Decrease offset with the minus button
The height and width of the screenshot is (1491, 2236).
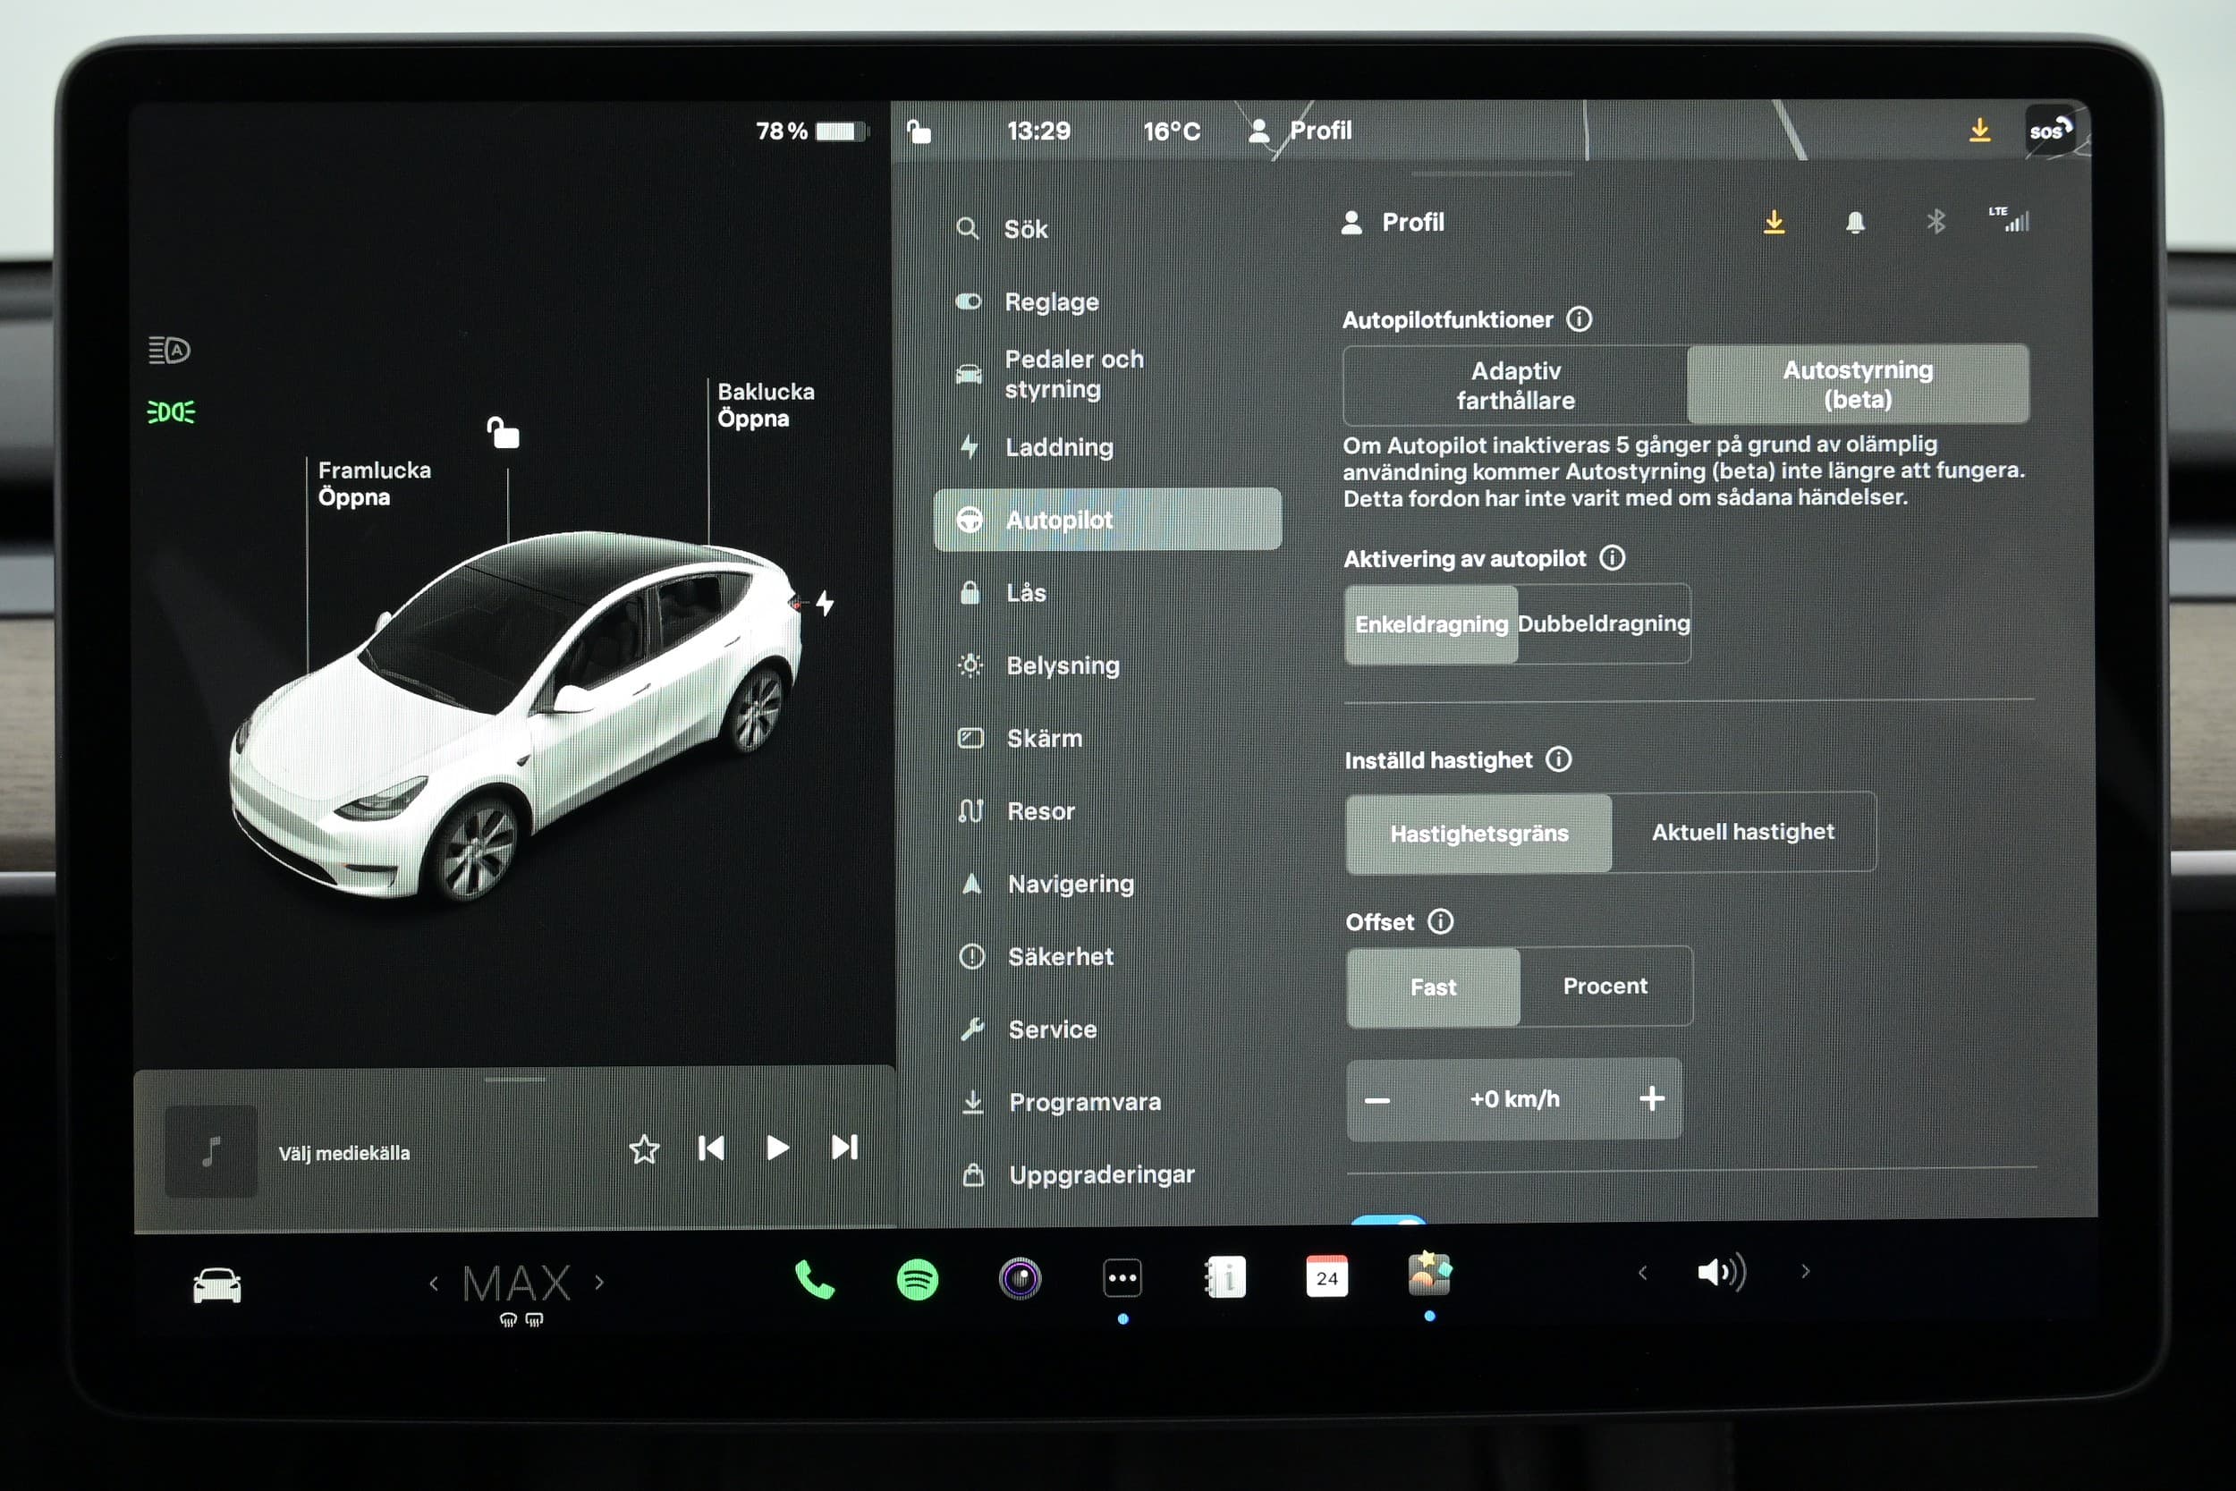tap(1377, 1101)
